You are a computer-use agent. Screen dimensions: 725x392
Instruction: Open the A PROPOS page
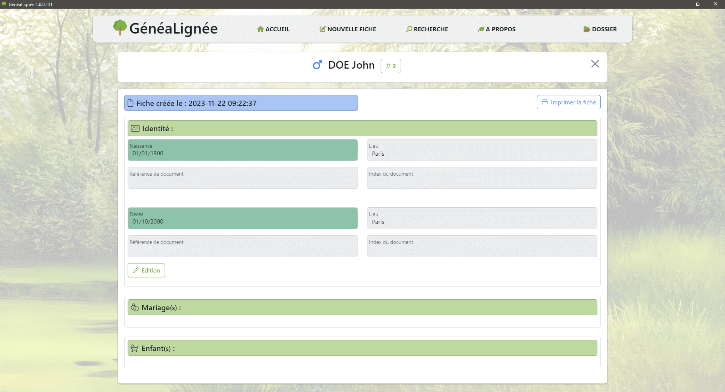click(x=497, y=29)
